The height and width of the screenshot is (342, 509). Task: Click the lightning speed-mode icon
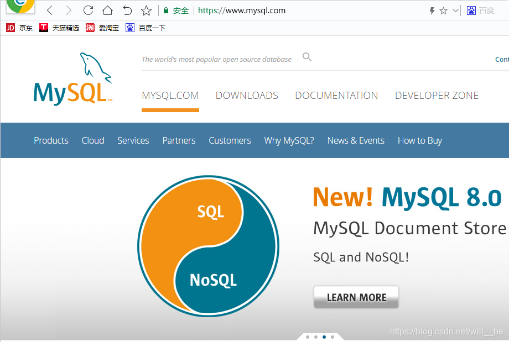point(432,10)
